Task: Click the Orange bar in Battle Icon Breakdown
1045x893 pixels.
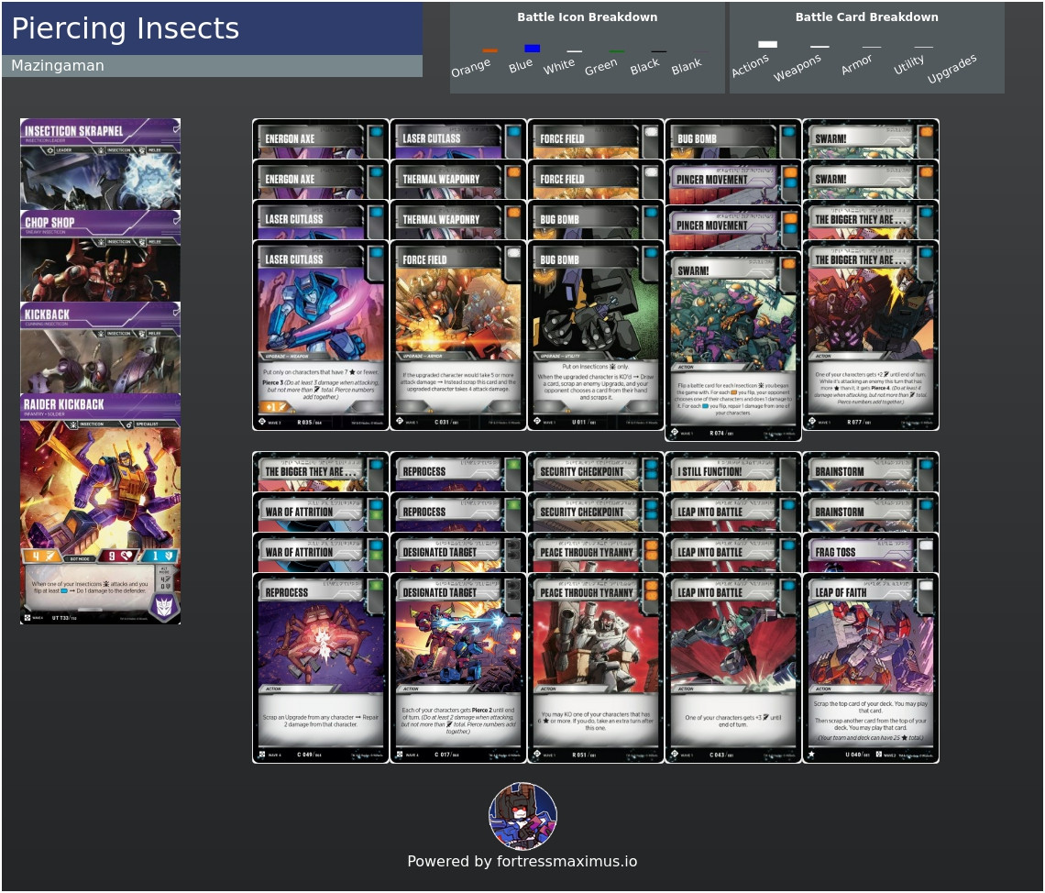Action: [489, 50]
